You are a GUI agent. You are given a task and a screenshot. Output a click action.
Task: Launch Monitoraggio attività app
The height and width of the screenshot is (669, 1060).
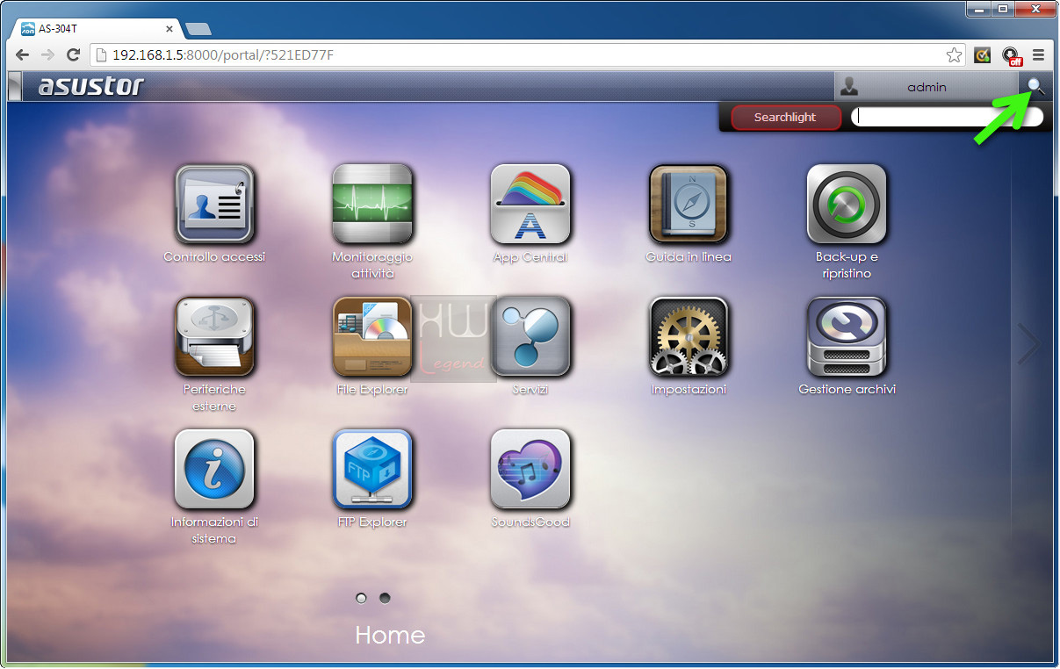tap(372, 204)
